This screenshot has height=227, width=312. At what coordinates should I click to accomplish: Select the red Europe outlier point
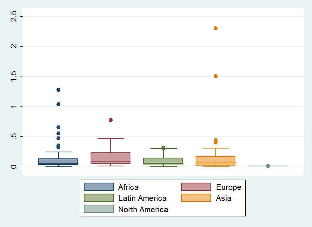[111, 120]
